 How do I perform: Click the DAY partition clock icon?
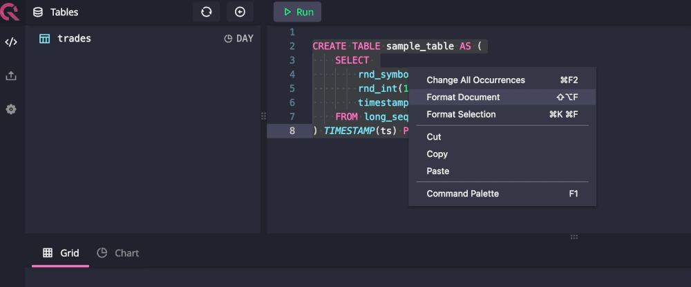pyautogui.click(x=228, y=39)
